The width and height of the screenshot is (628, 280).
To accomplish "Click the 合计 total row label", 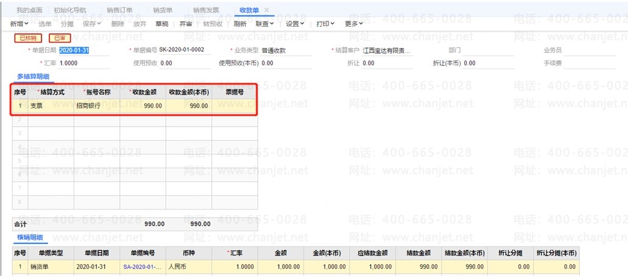I will click(21, 224).
